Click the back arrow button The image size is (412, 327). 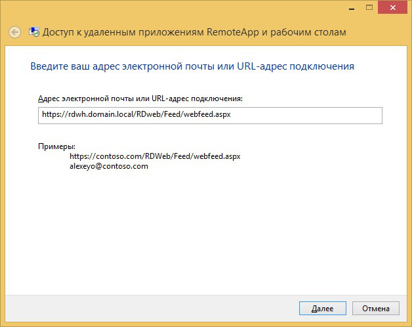(x=14, y=32)
